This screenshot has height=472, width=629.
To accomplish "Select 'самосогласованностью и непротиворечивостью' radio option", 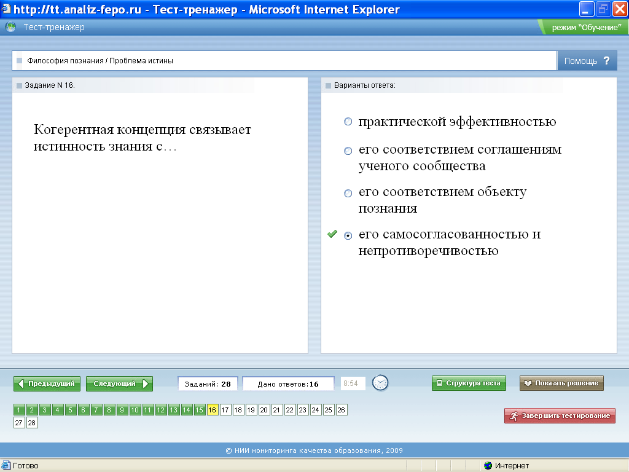I will (348, 235).
